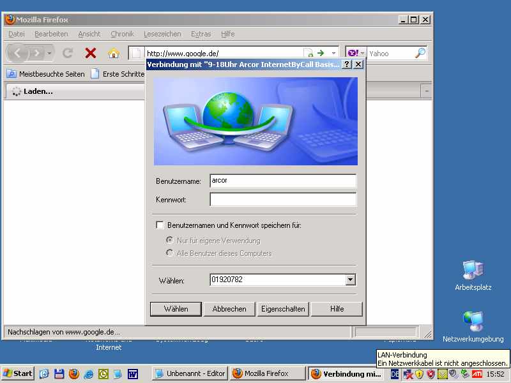The image size is (511, 383).
Task: Click the green Go arrow in address bar
Action: coord(321,53)
